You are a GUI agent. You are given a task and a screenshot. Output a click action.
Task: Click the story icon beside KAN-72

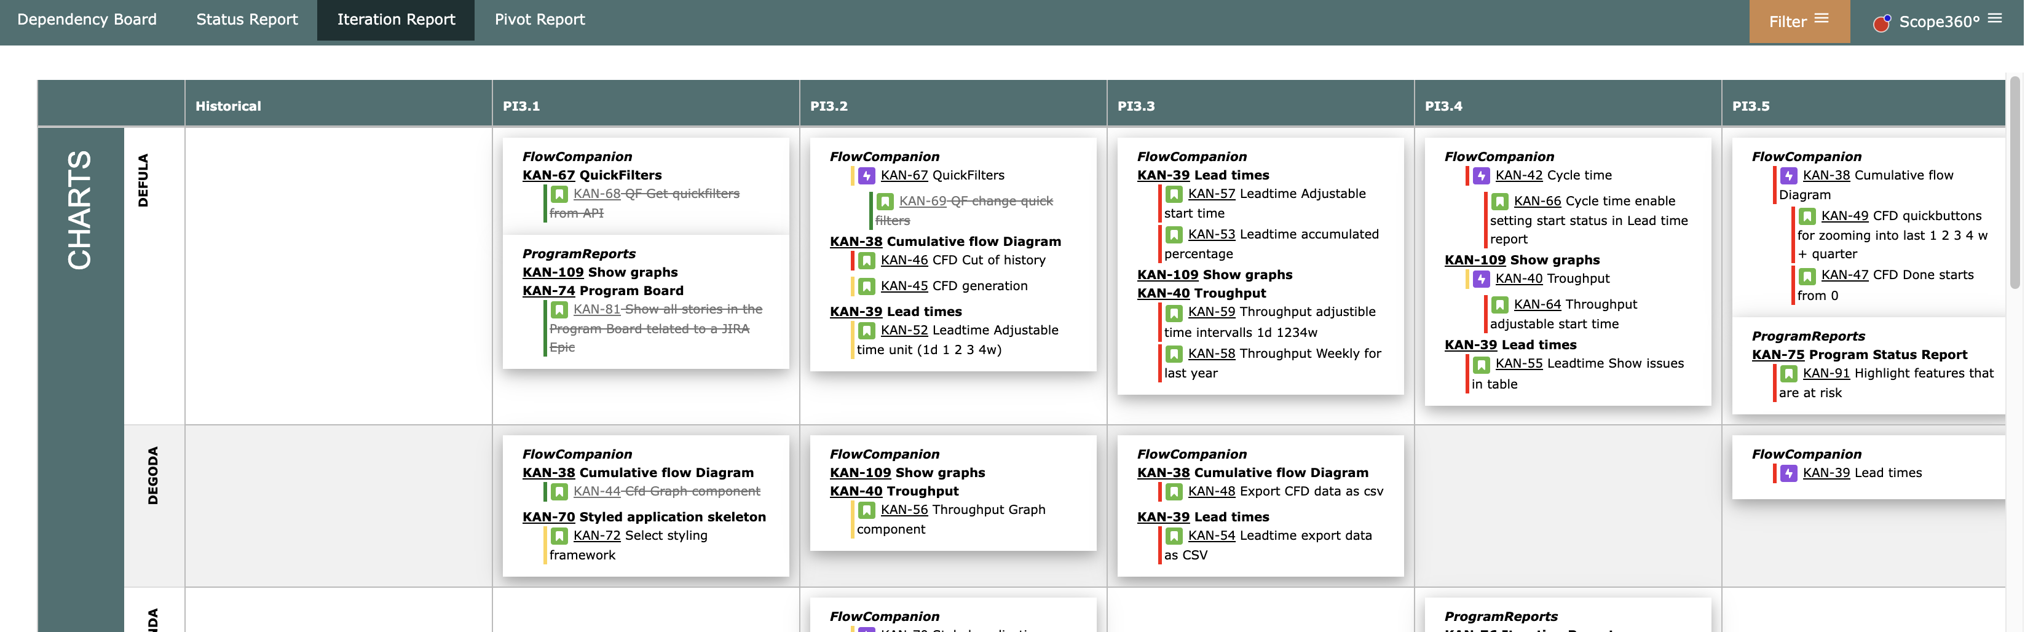click(x=559, y=535)
